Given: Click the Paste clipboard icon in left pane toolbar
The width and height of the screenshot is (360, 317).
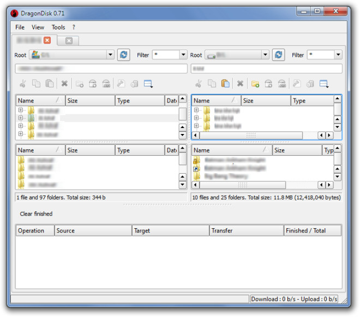Looking at the screenshot, I should pos(49,84).
